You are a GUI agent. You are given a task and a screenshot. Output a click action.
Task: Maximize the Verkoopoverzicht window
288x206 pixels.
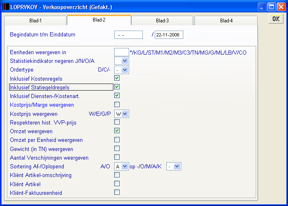tap(271, 7)
